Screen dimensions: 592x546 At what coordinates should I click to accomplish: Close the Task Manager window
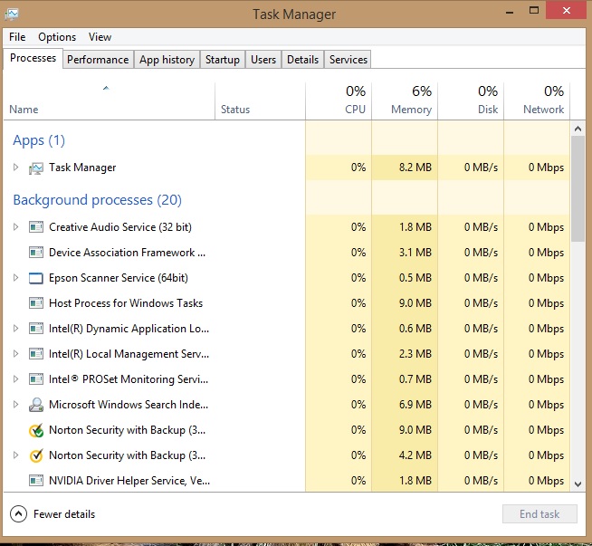coord(566,10)
